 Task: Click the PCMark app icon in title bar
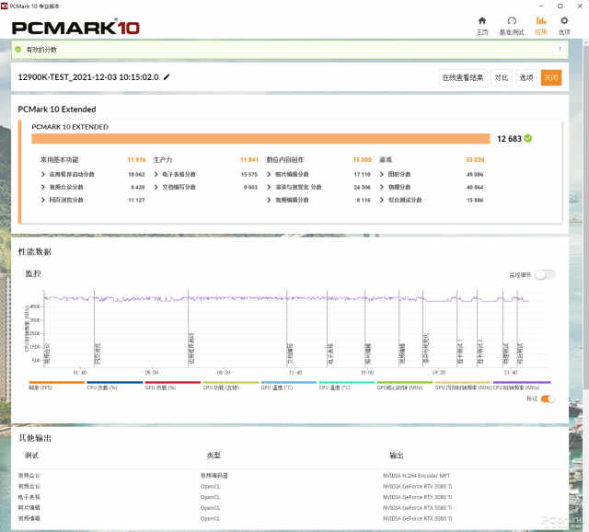coord(4,6)
